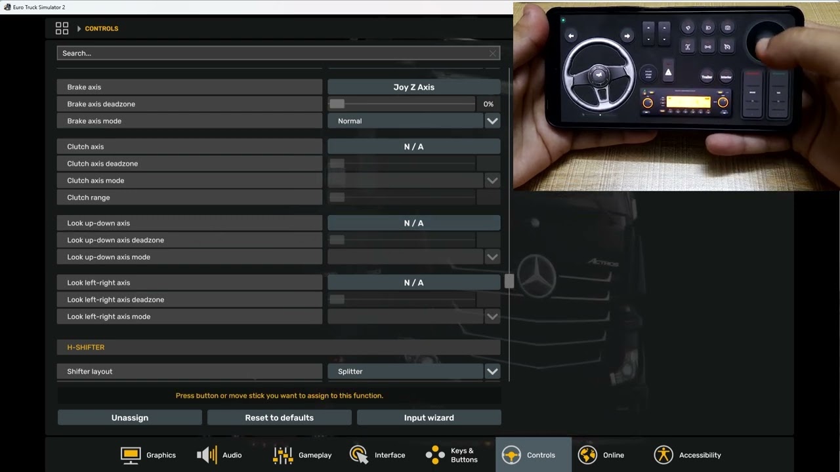The image size is (840, 472).
Task: Tap the Interior button on phone
Action: click(x=726, y=77)
